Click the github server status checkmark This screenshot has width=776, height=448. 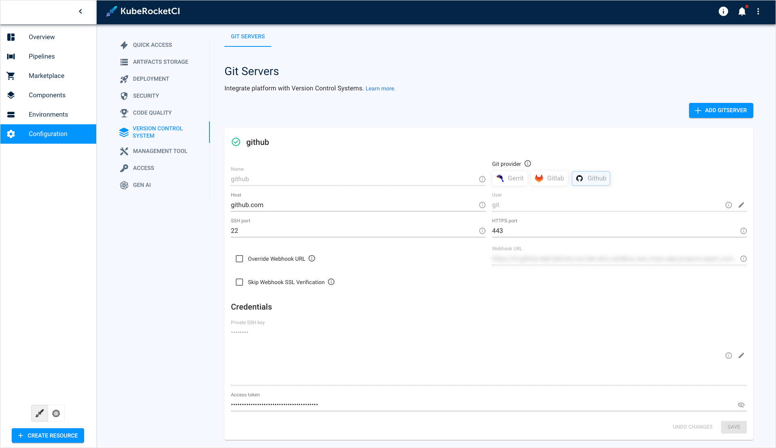pos(236,142)
